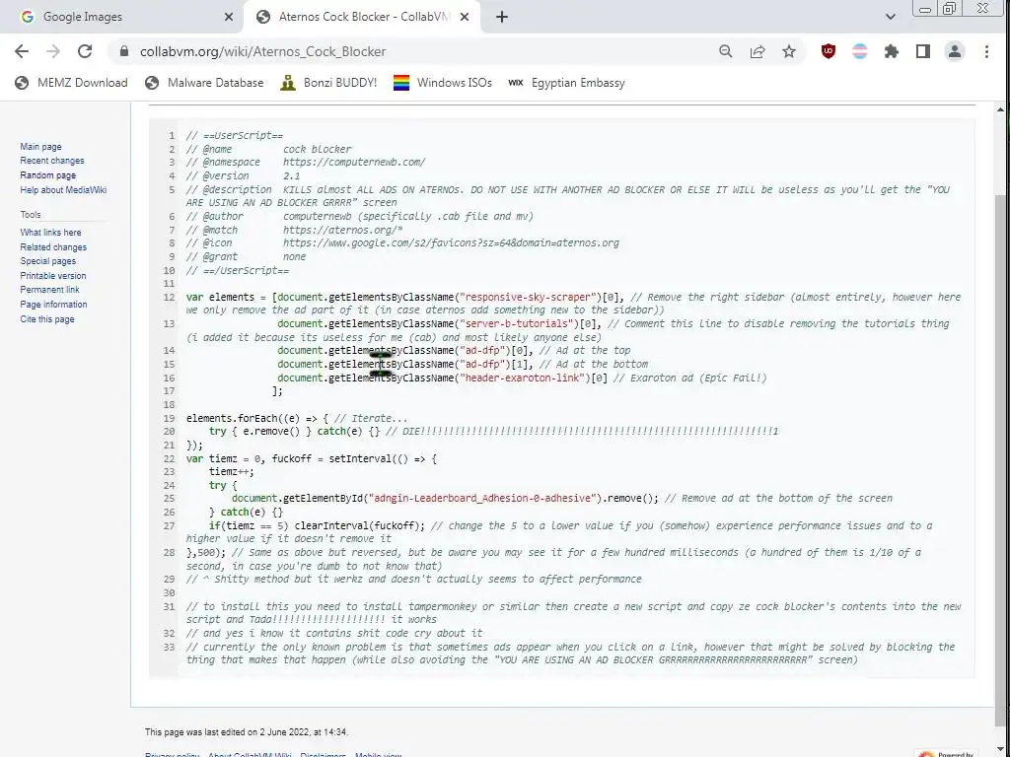Image resolution: width=1010 pixels, height=757 pixels.
Task: View site security lock information
Action: [x=124, y=51]
